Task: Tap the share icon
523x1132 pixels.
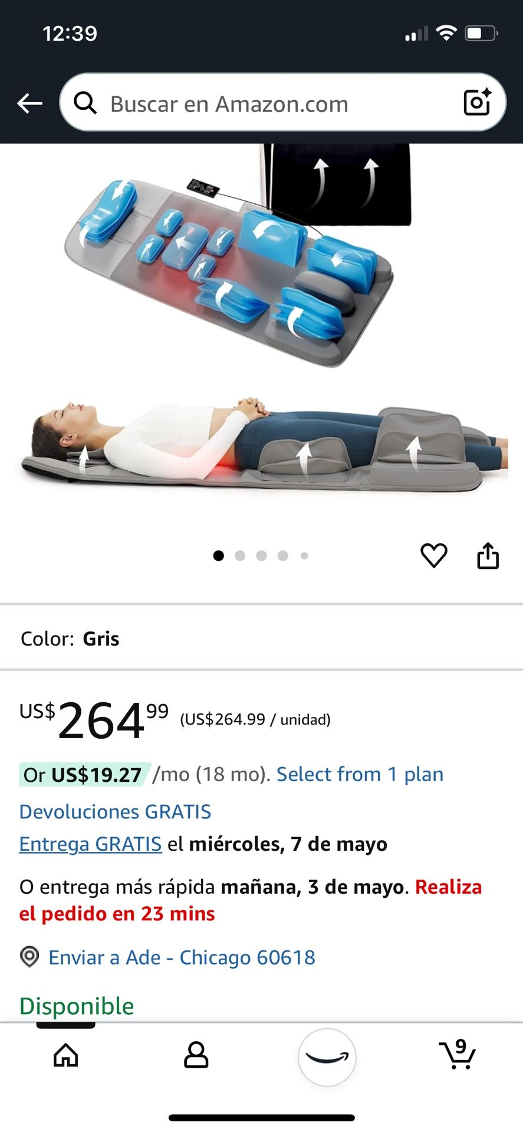Action: coord(488,555)
